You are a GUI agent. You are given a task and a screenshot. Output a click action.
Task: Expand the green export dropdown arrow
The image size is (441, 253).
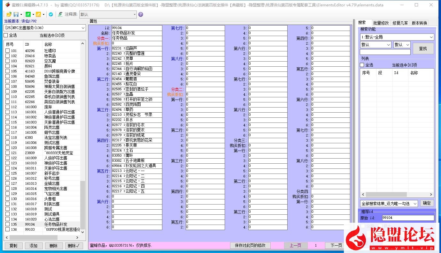(33, 14)
